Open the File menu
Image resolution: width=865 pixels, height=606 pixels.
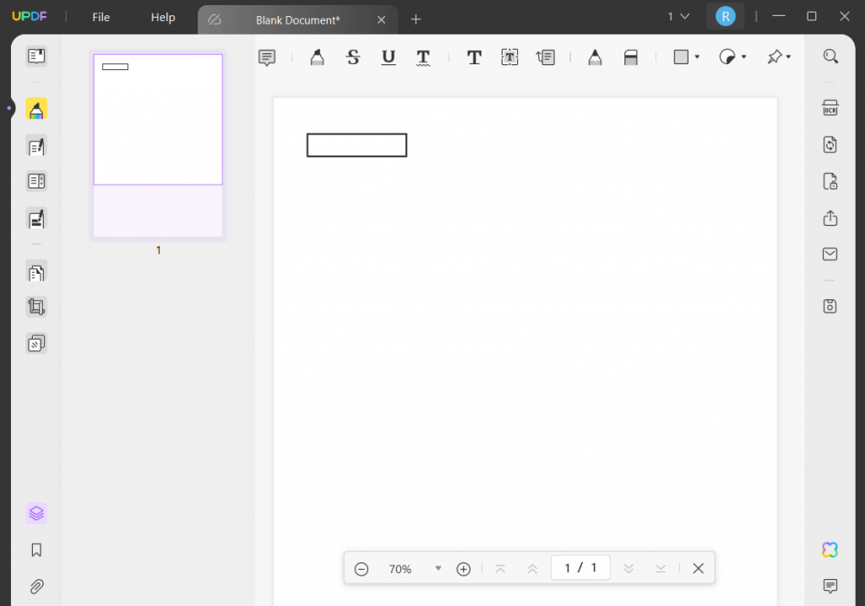(x=101, y=17)
